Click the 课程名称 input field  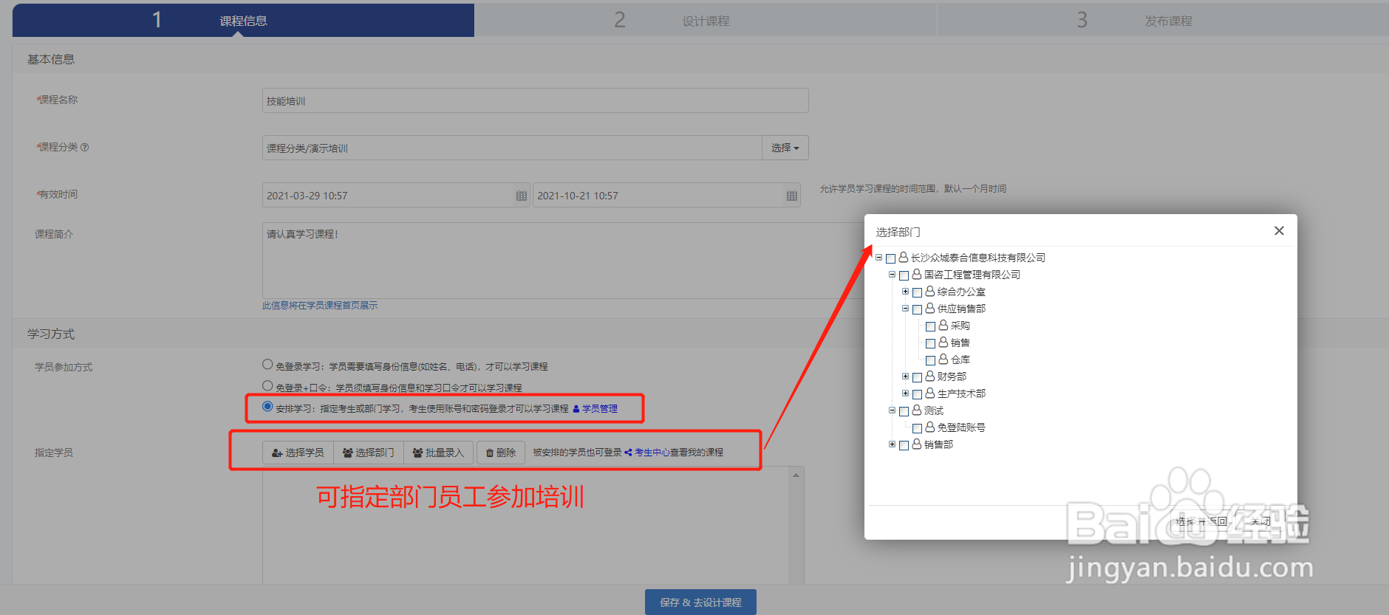[535, 100]
